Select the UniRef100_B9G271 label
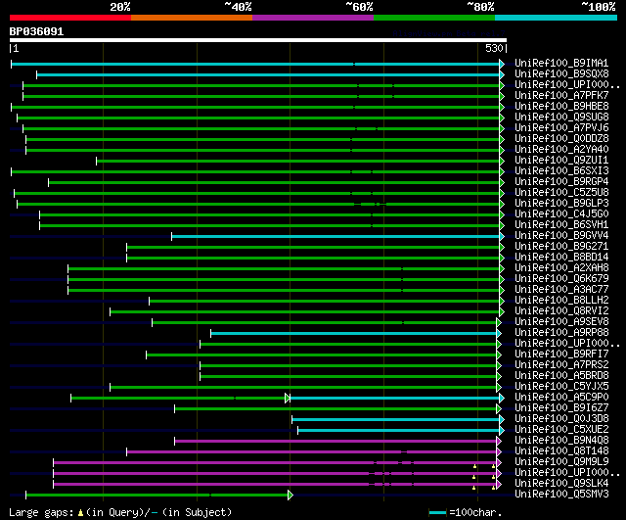 tap(561, 247)
